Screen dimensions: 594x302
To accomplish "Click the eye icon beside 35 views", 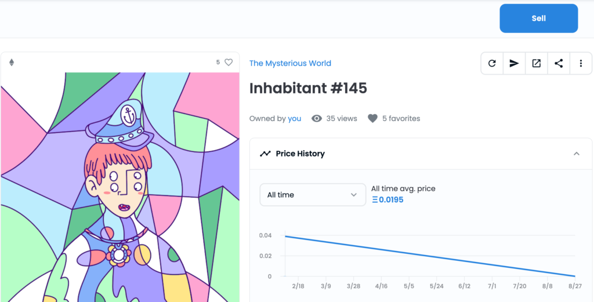I will tap(317, 118).
